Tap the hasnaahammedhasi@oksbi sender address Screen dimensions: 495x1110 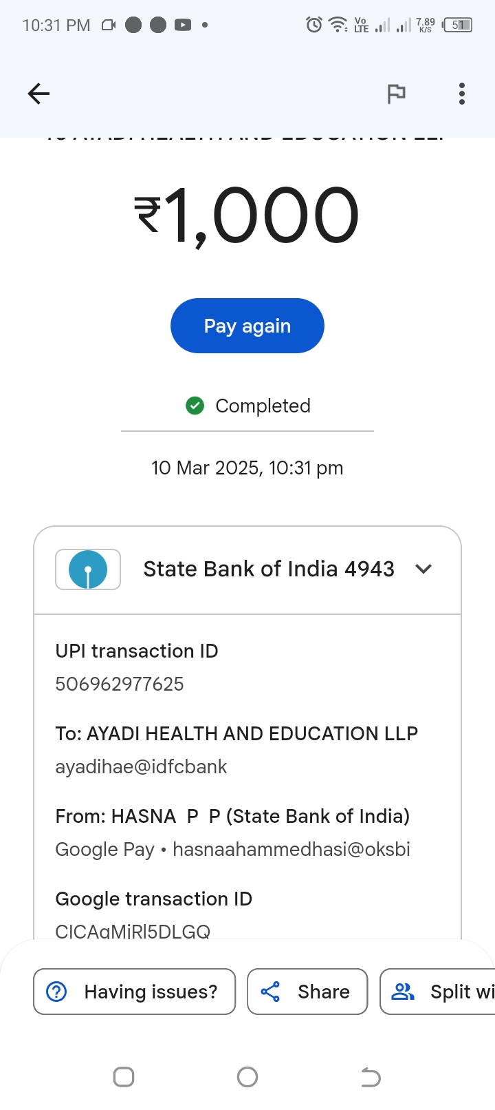coord(291,849)
